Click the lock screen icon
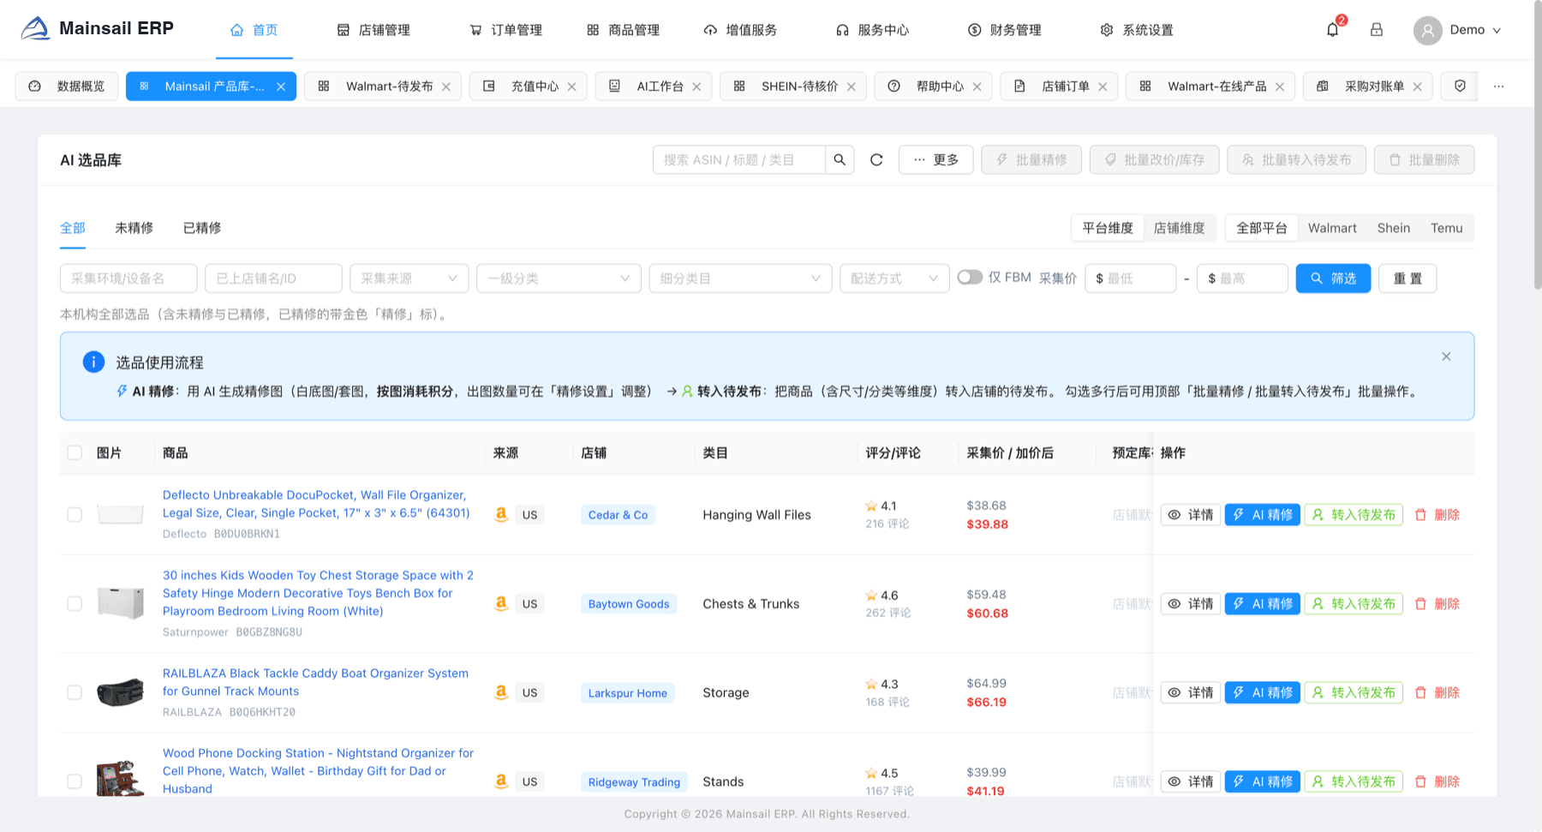This screenshot has width=1542, height=832. pyautogui.click(x=1377, y=30)
